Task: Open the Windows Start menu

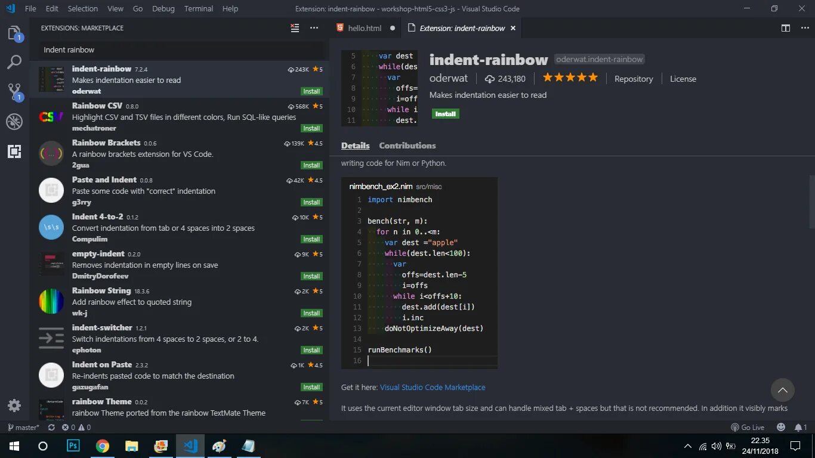Action: [x=14, y=446]
